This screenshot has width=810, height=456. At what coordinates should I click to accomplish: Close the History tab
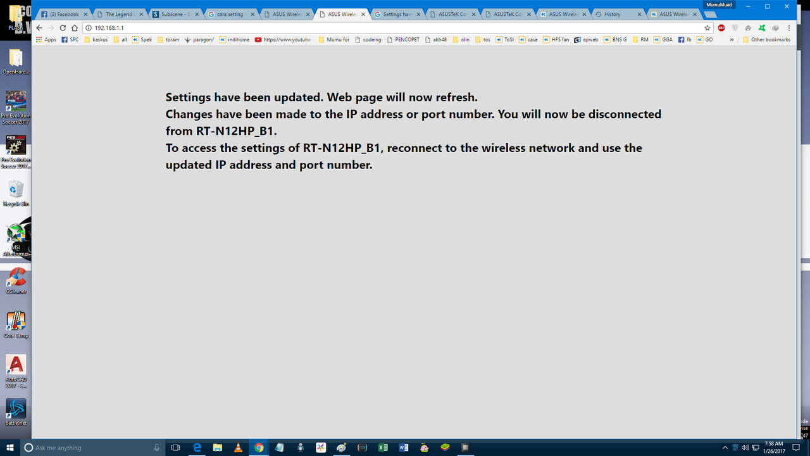click(639, 14)
